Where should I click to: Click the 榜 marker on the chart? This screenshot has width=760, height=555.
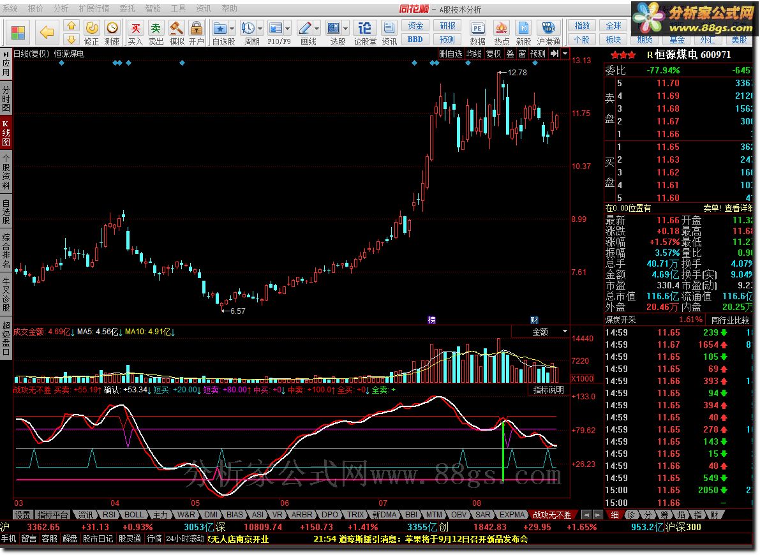click(x=432, y=320)
